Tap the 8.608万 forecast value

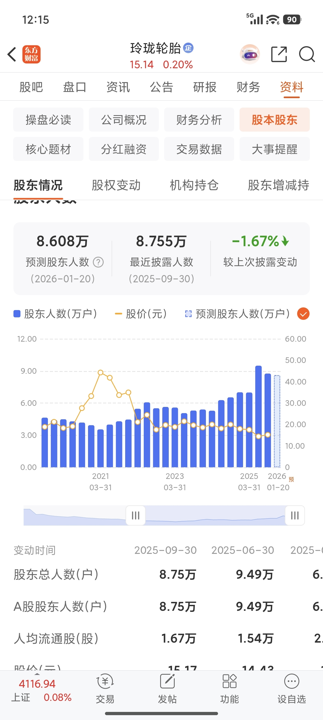pos(63,241)
